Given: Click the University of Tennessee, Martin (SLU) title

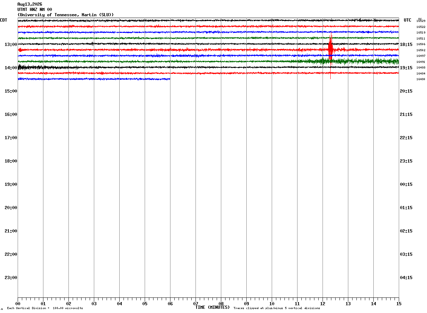Looking at the screenshot, I should (x=66, y=15).
